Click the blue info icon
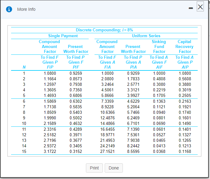Screen dimensions: 210x179 (9, 9)
